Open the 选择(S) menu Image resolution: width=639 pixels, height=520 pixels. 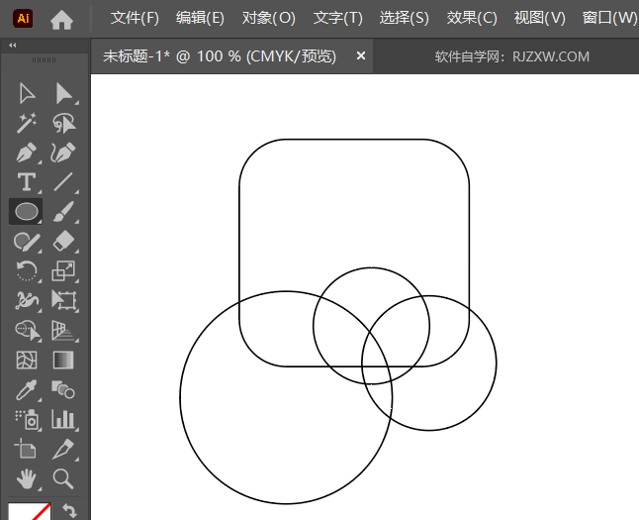405,18
